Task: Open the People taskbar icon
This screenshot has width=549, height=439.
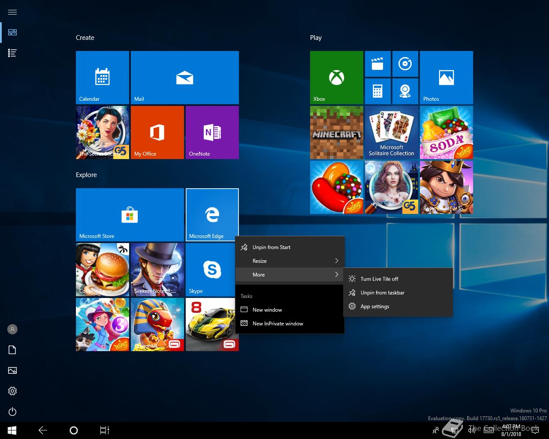Action: pyautogui.click(x=436, y=430)
